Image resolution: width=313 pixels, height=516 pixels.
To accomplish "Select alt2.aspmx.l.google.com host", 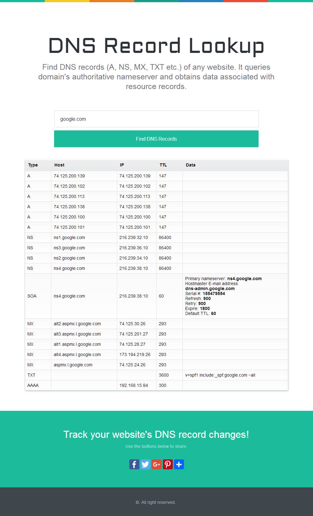I will point(77,324).
